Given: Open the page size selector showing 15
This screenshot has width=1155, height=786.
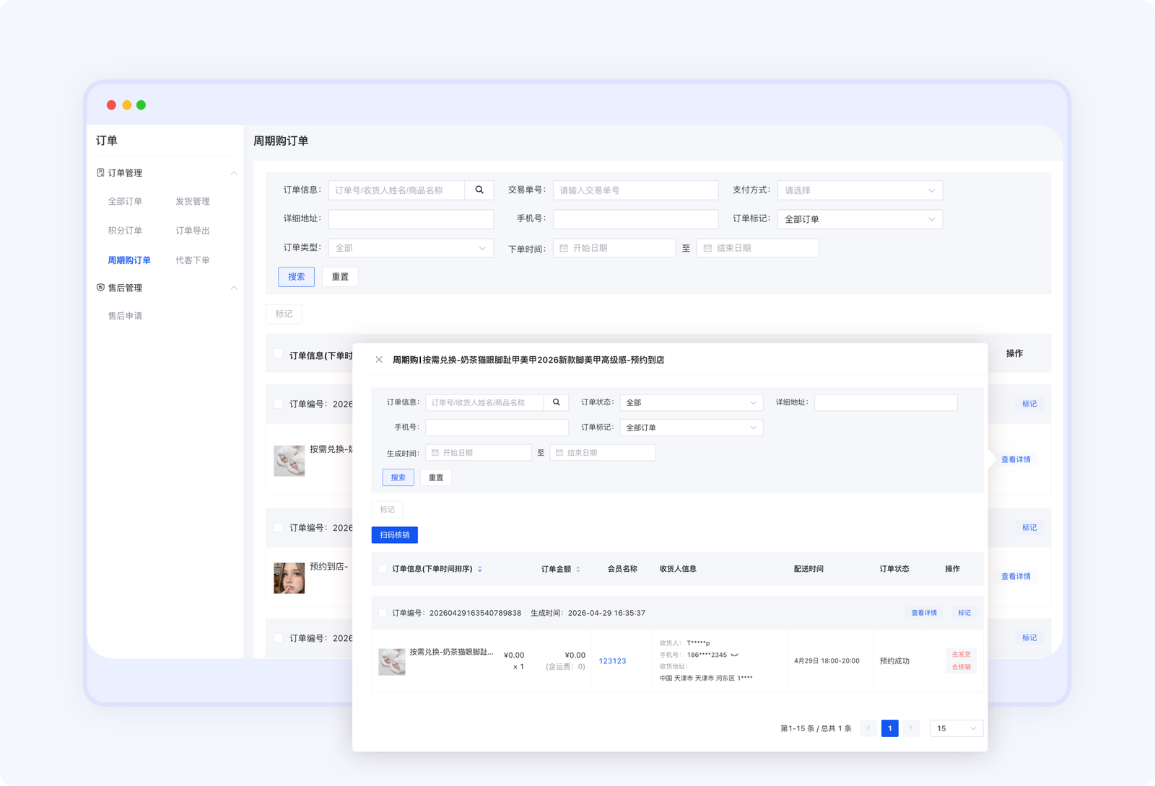Looking at the screenshot, I should (956, 728).
